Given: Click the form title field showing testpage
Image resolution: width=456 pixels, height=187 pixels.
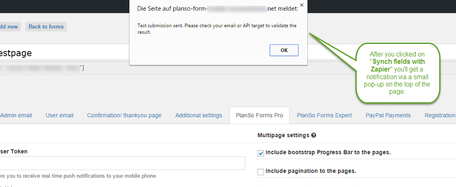Looking at the screenshot, I should [x=64, y=53].
